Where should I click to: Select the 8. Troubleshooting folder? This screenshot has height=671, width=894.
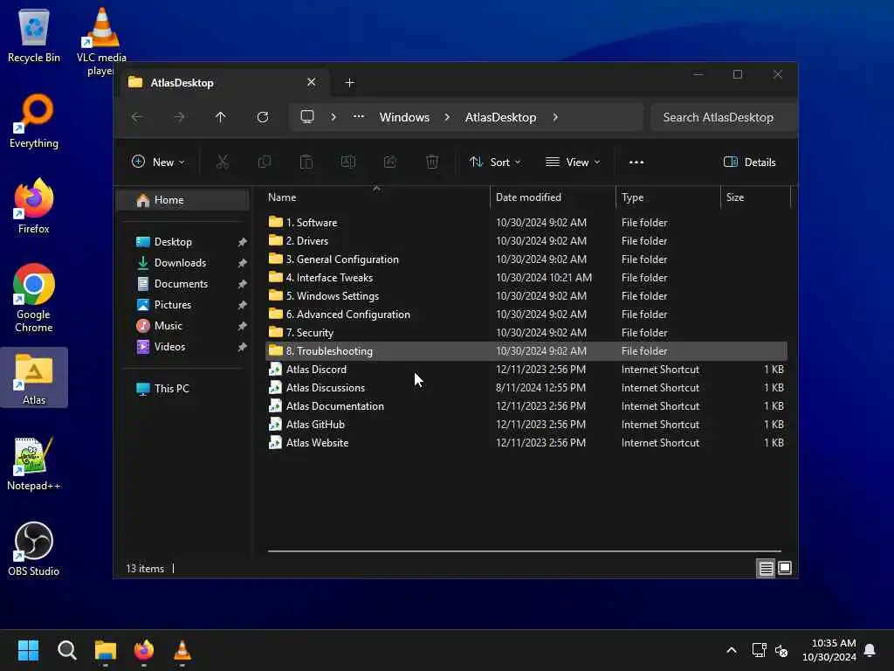click(x=526, y=351)
